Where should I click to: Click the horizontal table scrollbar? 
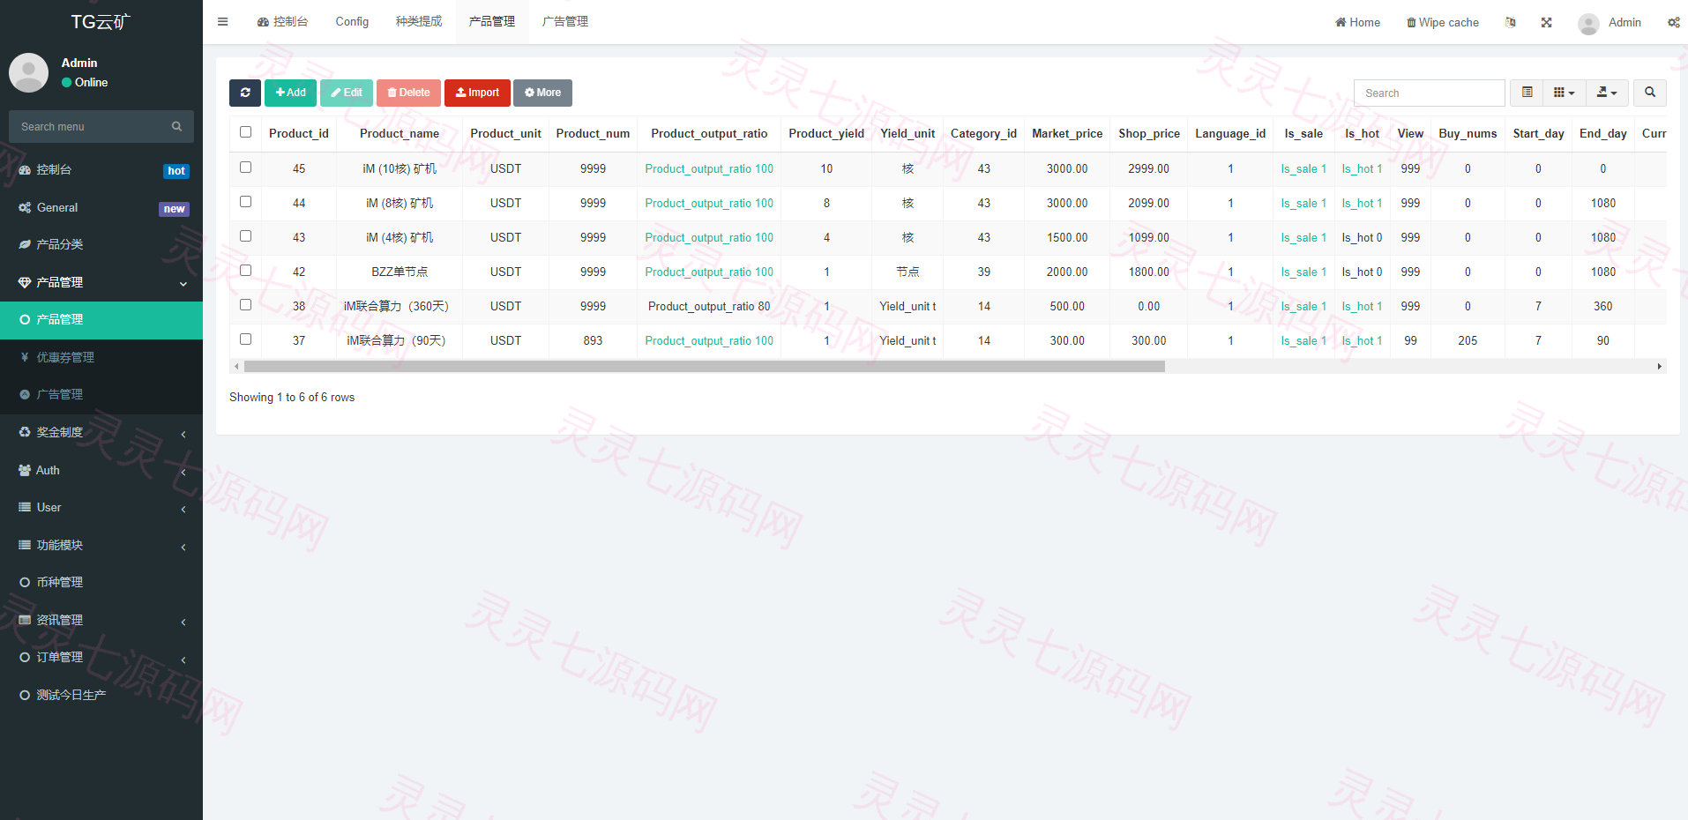click(x=705, y=367)
